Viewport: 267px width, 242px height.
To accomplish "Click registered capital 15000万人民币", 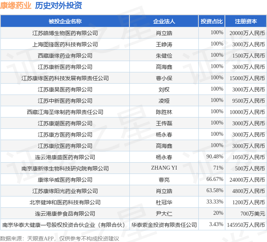I will coord(247,78).
